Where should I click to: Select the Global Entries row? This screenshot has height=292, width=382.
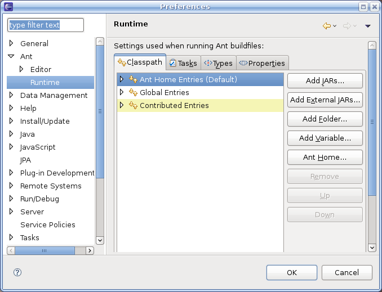coord(200,92)
